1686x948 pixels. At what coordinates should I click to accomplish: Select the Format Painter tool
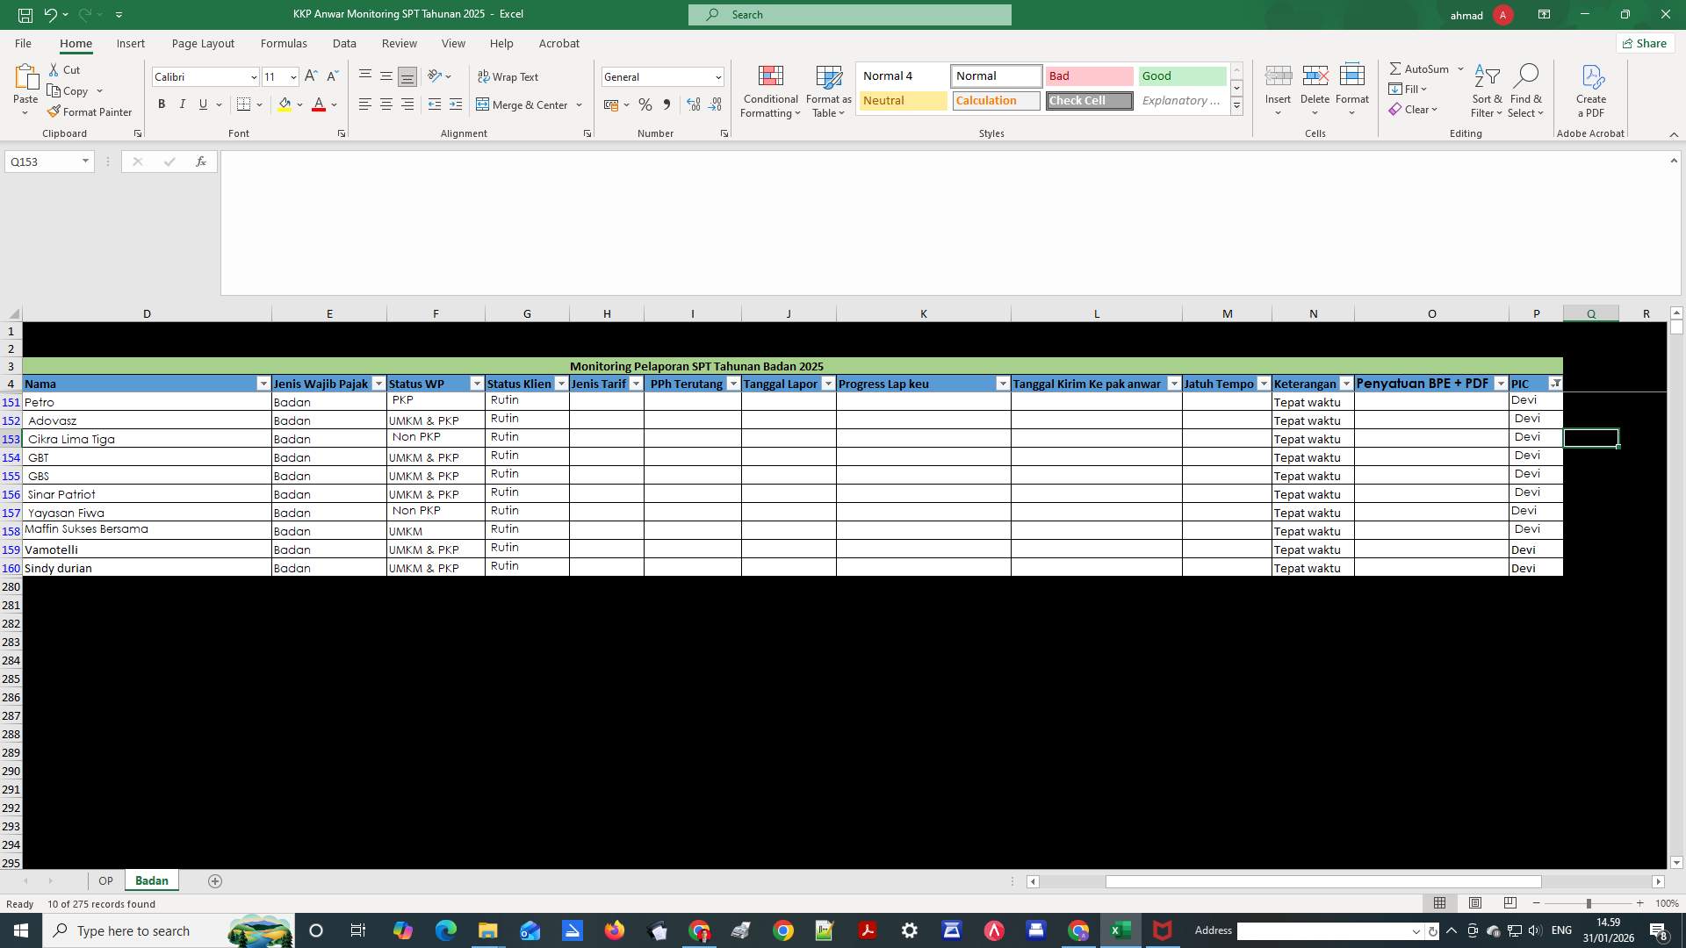pos(90,111)
